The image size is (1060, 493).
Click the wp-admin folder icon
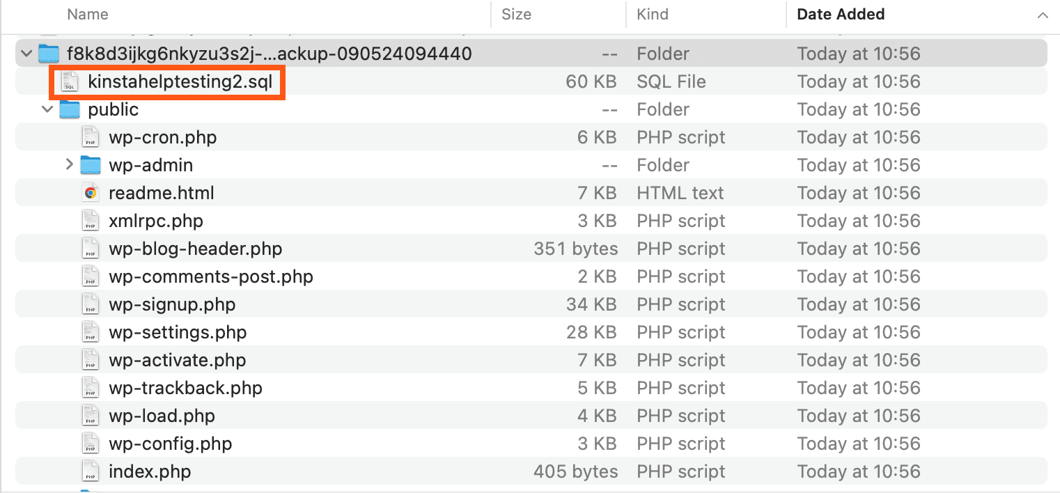pyautogui.click(x=91, y=164)
